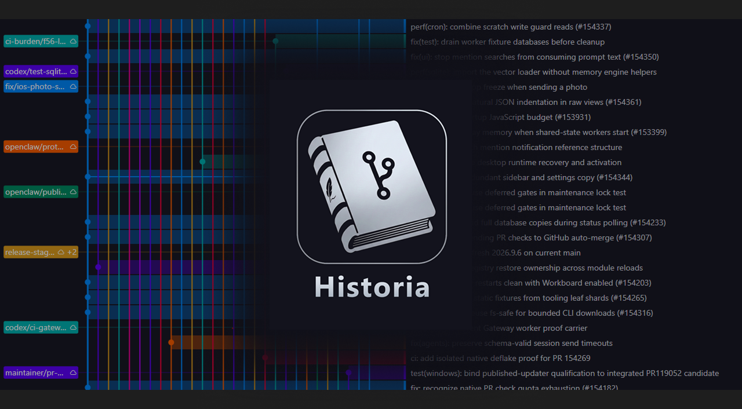Open commit 'fix(test): drain worker fixture databases before cleanup'
This screenshot has width=742, height=409.
pyautogui.click(x=507, y=42)
